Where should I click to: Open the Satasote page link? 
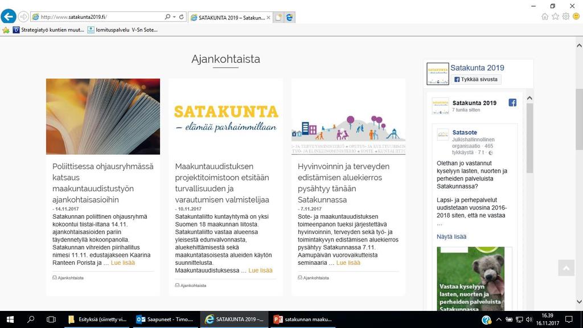tap(465, 132)
